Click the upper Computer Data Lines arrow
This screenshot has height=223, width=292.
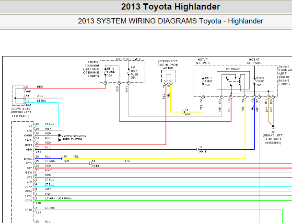(x=60, y=135)
